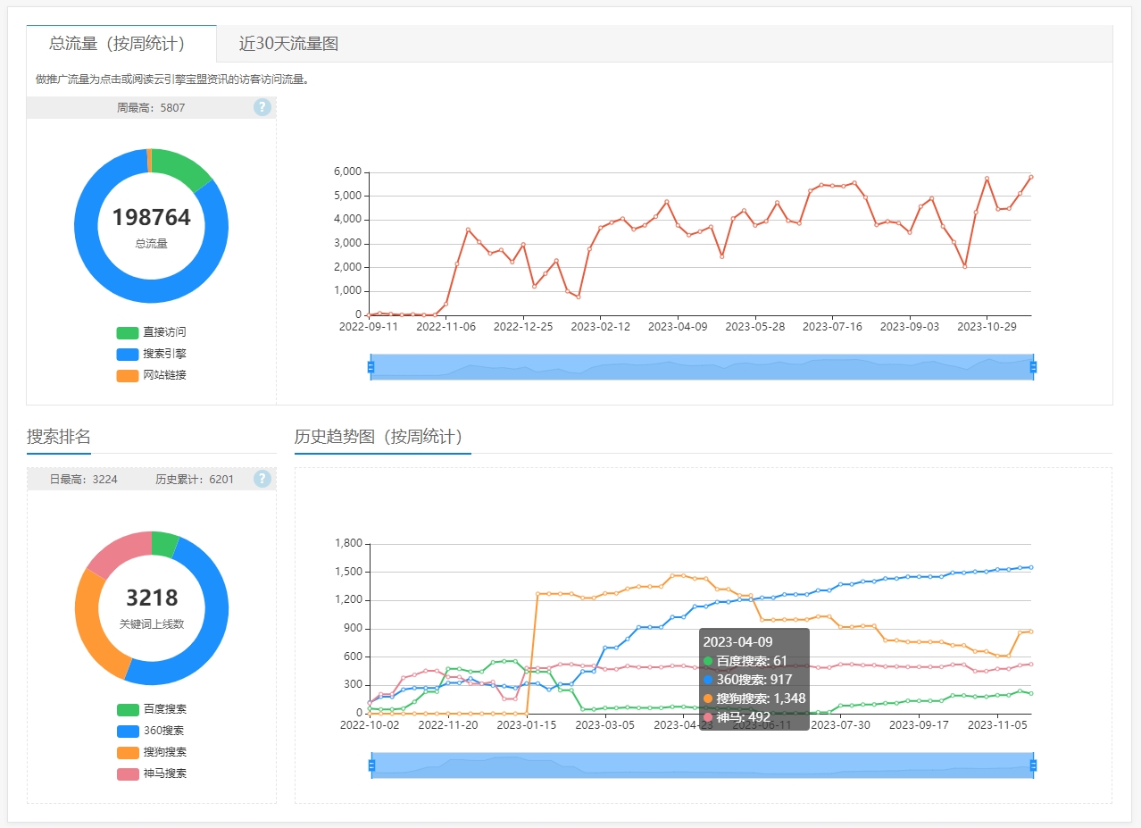The width and height of the screenshot is (1141, 828).
Task: Click left handle of traffic chart zoom slider
Action: tap(371, 366)
